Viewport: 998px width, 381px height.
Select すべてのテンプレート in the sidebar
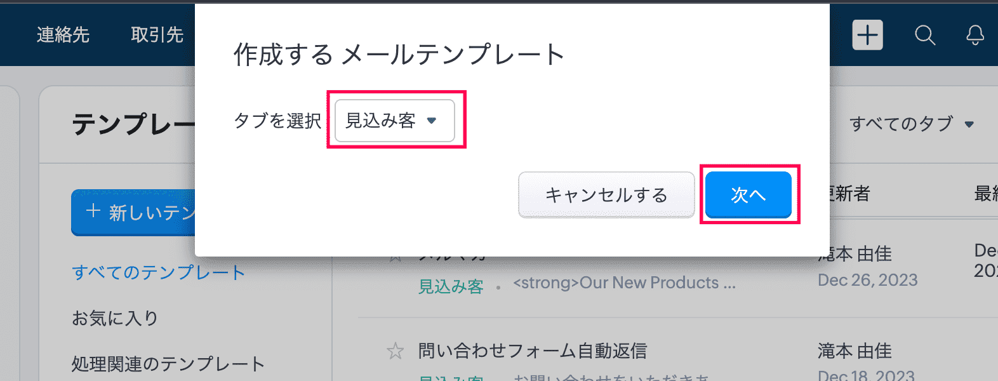[159, 272]
